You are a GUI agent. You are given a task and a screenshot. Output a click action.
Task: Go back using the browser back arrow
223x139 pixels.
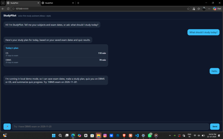(3, 9)
